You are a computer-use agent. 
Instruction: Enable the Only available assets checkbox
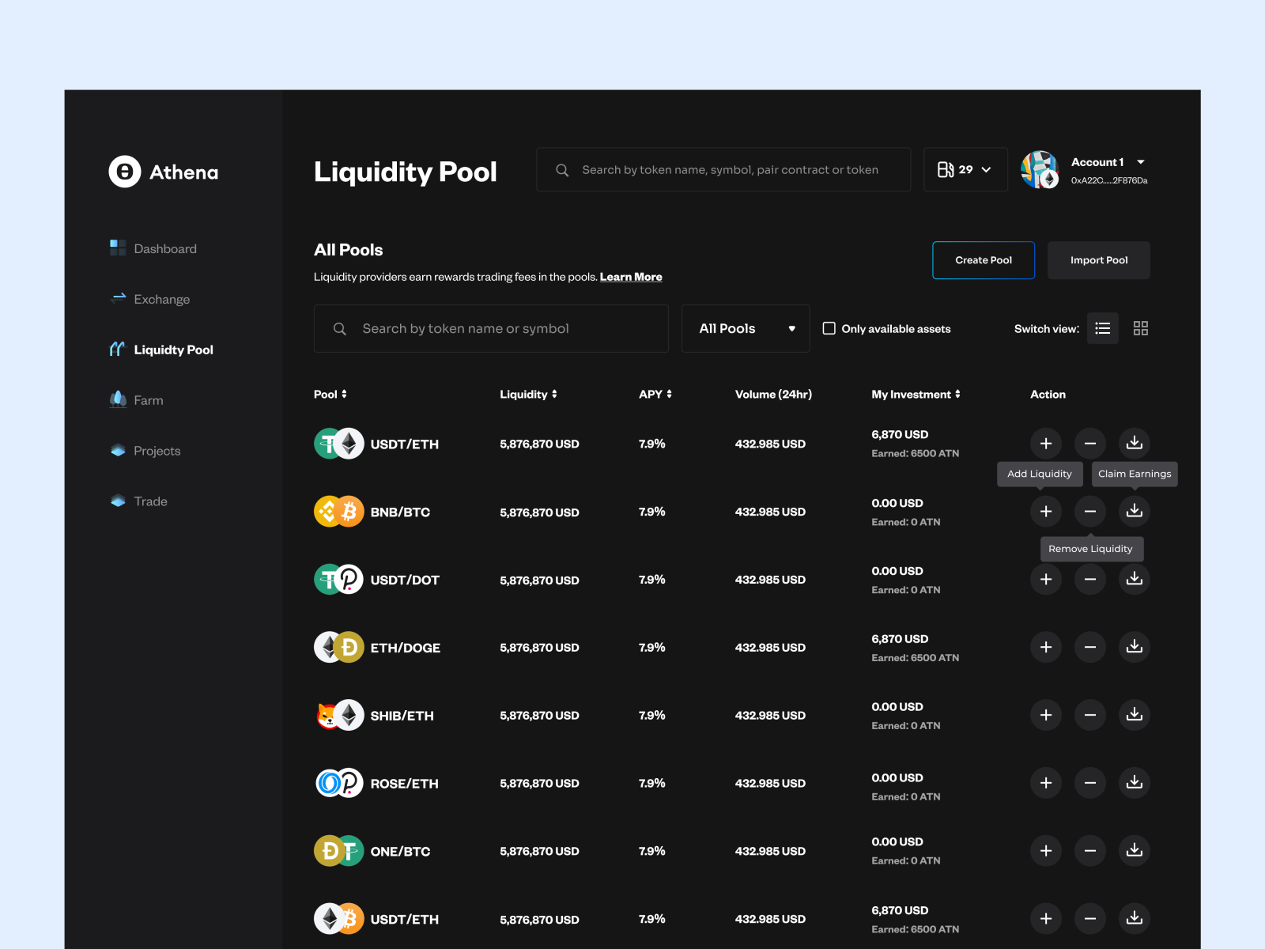click(829, 328)
